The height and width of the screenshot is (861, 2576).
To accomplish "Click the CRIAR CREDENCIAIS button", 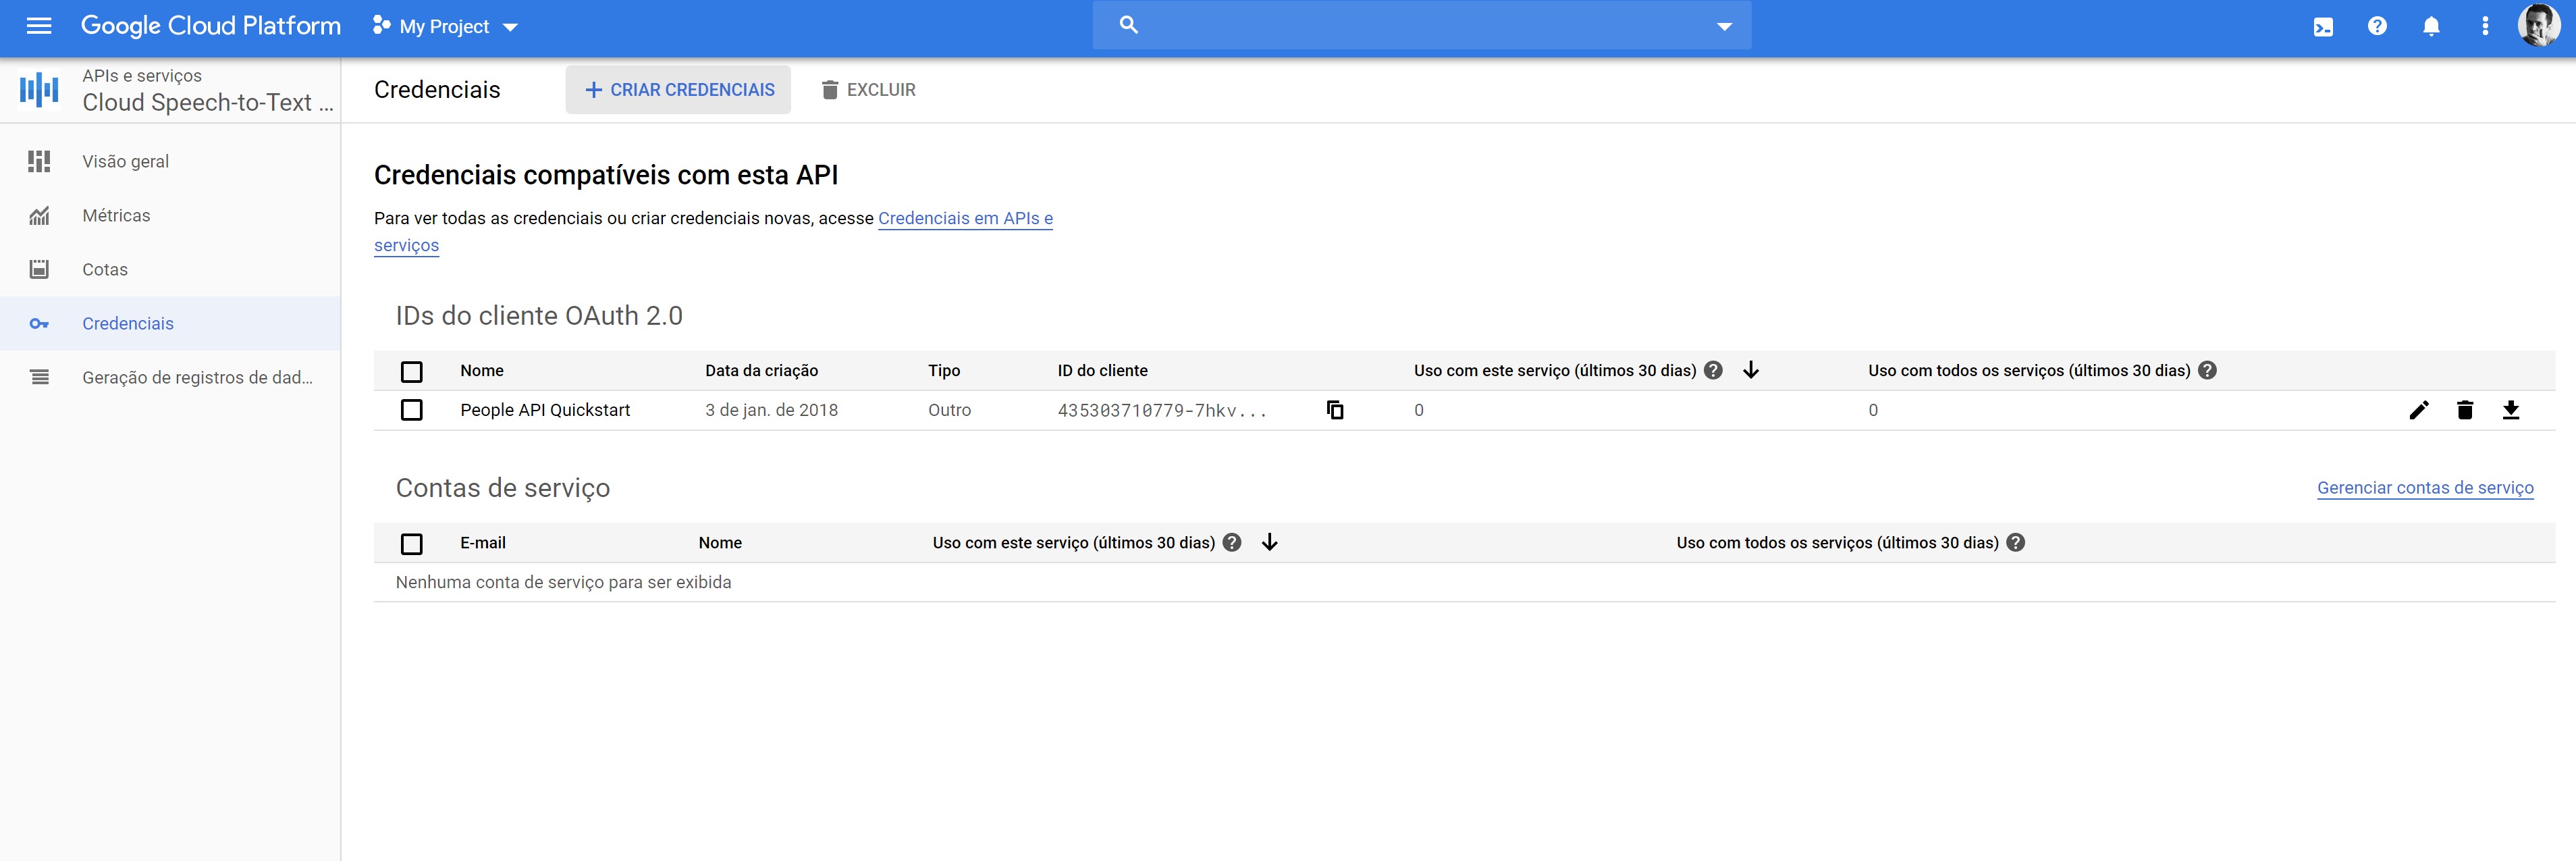I will point(678,90).
